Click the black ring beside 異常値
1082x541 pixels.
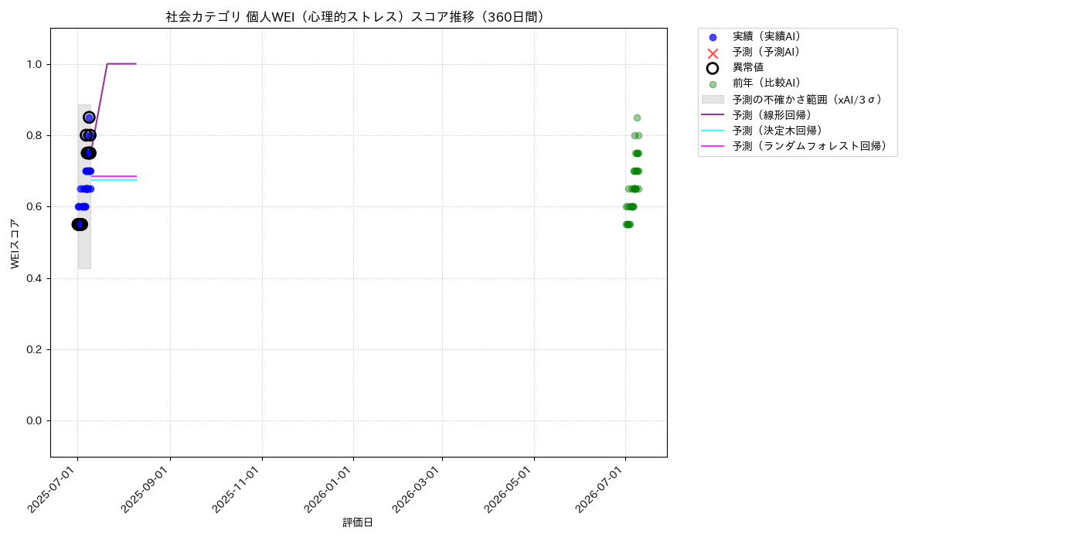(x=713, y=68)
